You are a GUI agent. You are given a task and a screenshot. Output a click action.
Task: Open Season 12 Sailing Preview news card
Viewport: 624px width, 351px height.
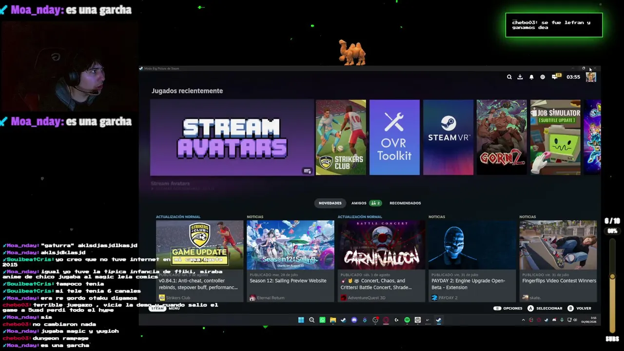click(x=291, y=261)
